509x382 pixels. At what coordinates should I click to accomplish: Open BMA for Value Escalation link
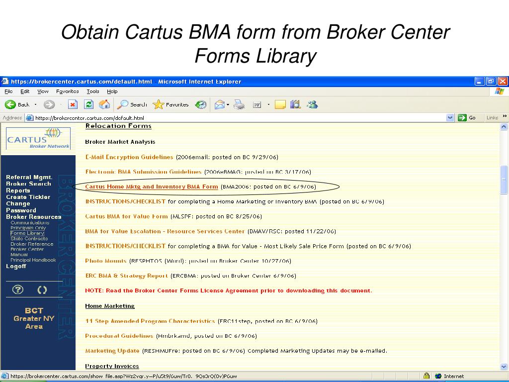pyautogui.click(x=165, y=231)
